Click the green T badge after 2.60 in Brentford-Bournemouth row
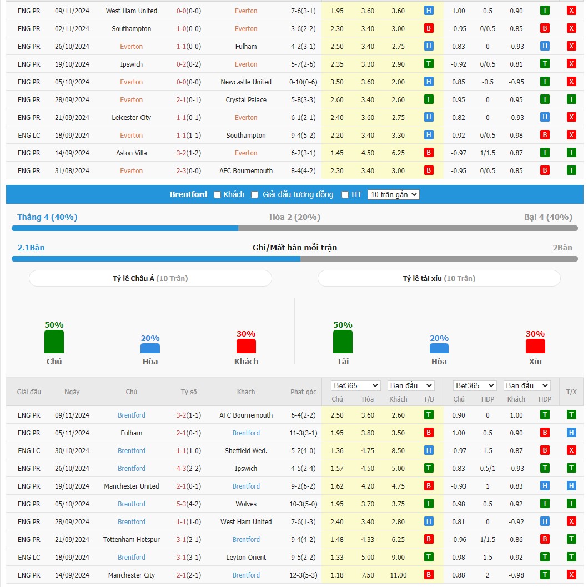The width and height of the screenshot is (588, 587). coord(429,415)
